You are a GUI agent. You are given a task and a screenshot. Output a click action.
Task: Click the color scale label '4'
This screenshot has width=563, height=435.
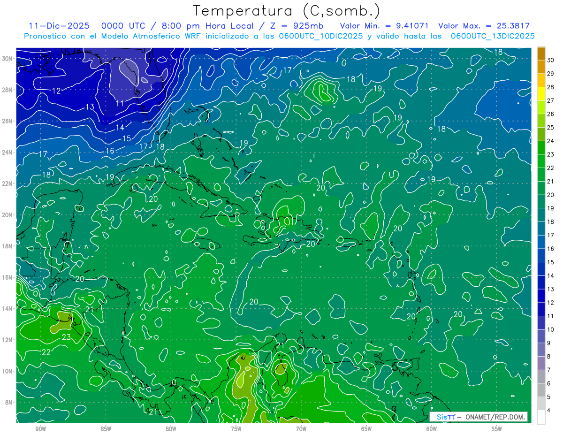pos(549,410)
